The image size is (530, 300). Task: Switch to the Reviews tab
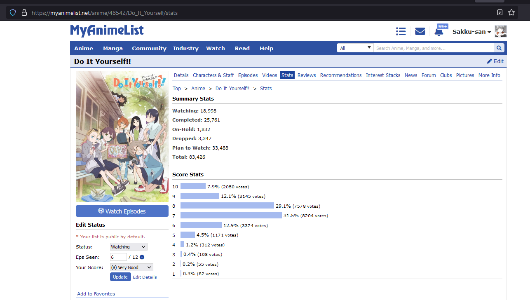307,75
